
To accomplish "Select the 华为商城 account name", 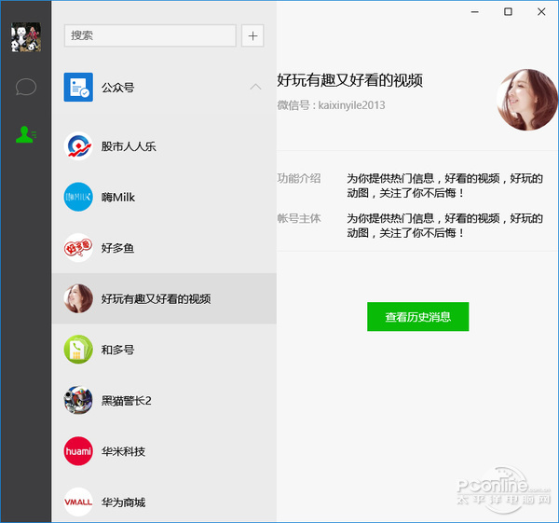I will pyautogui.click(x=123, y=502).
